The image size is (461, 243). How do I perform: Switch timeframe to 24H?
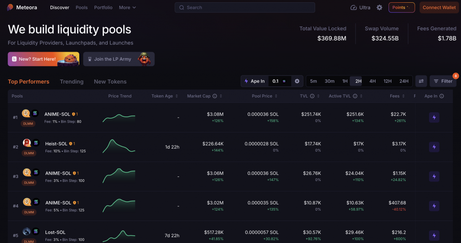(x=404, y=81)
